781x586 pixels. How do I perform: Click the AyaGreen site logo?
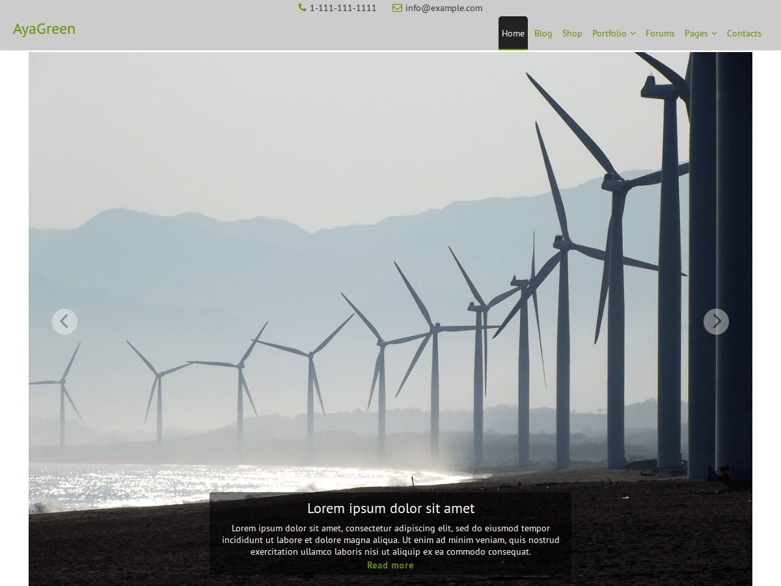click(x=44, y=29)
